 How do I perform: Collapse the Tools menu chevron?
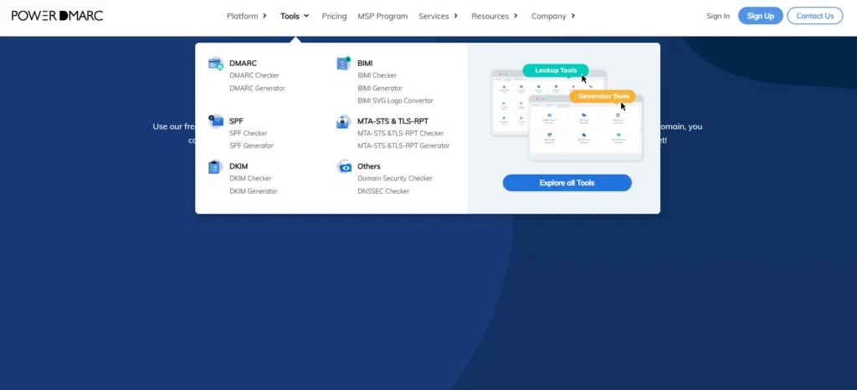[x=306, y=16]
